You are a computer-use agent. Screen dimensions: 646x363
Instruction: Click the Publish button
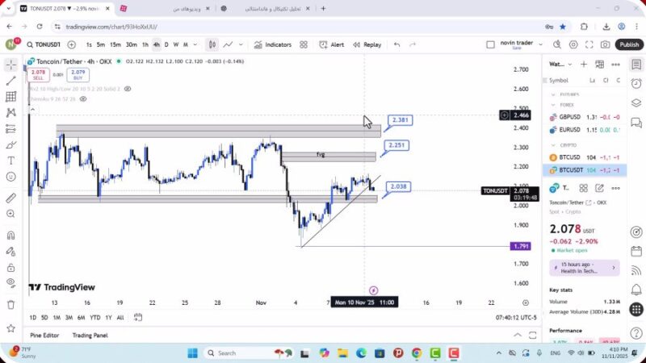(629, 45)
